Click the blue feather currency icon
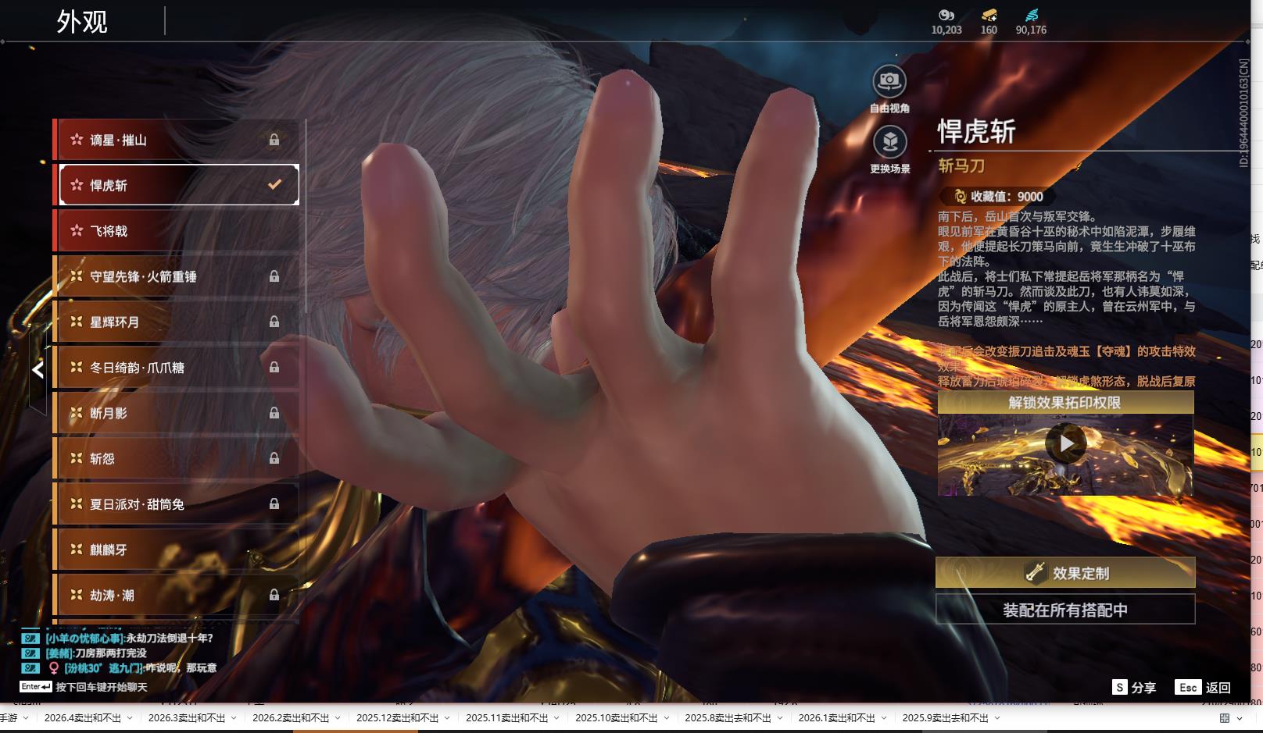The height and width of the screenshot is (733, 1263). (1031, 16)
